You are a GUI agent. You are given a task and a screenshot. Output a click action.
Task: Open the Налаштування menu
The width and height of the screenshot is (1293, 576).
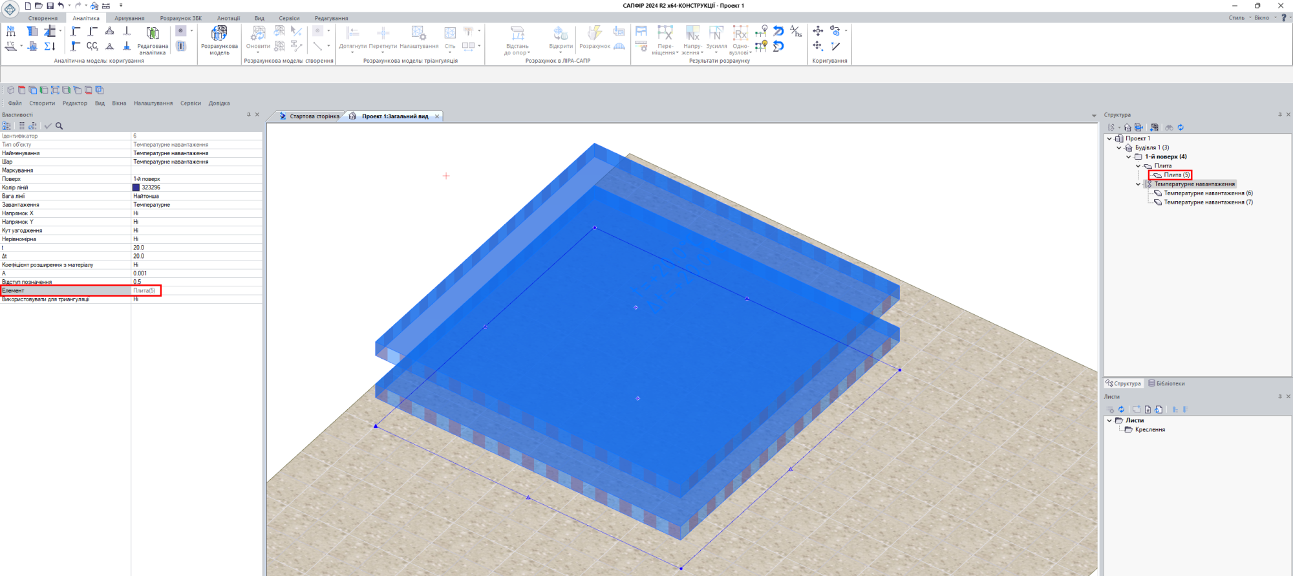coord(153,103)
